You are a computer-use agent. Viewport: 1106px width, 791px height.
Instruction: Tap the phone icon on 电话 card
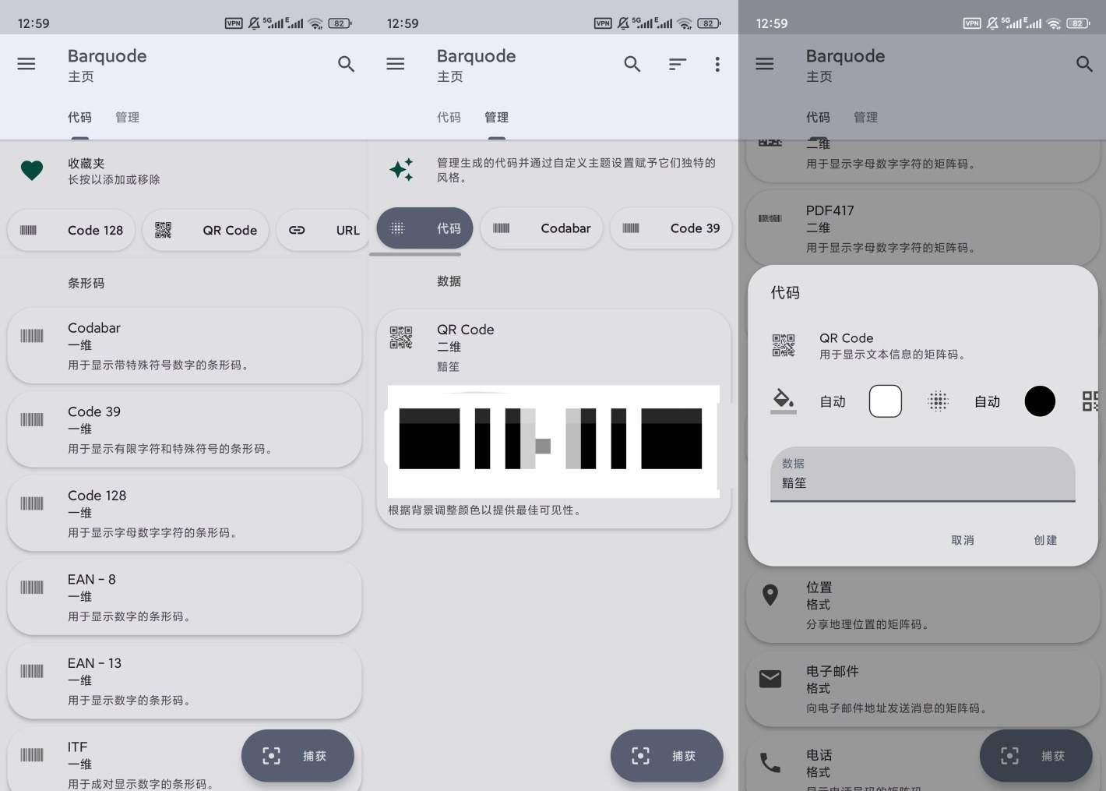[x=770, y=762]
